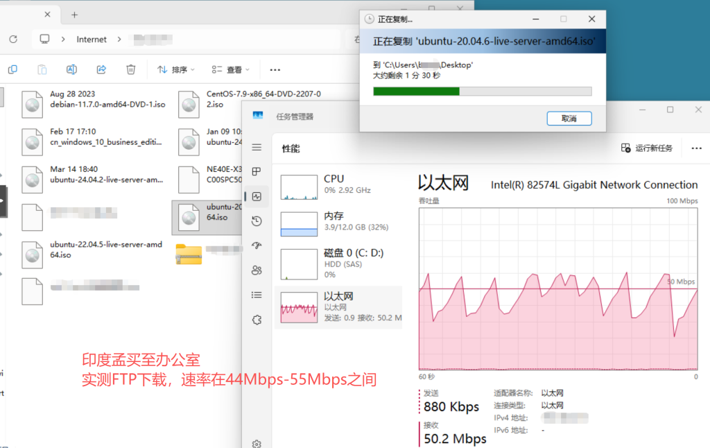Open Startup apps page in sidebar
Screen dimensions: 710x448
pyautogui.click(x=257, y=245)
